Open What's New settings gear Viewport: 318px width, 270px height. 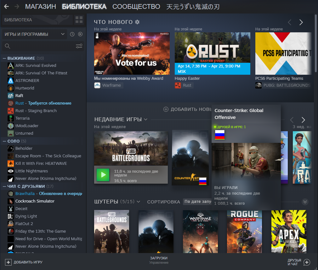(x=137, y=22)
